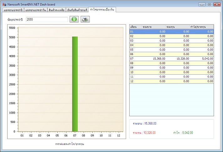Screen dimensions: 223x152
Task: Click the รวมขาย column header
Action: click(x=153, y=27)
